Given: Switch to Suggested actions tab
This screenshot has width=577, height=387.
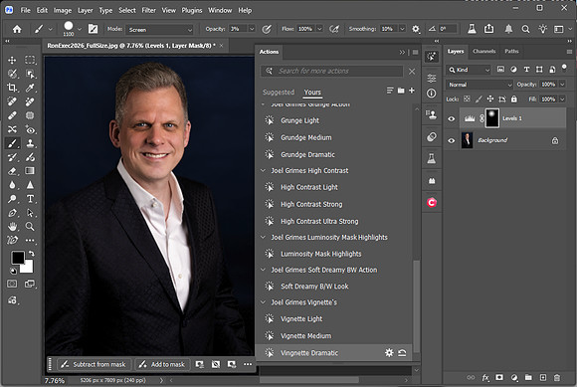Looking at the screenshot, I should pos(279,92).
